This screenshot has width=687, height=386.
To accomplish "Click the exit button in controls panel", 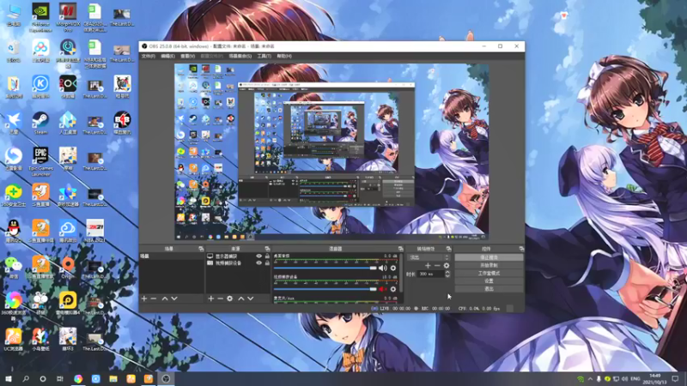I will (x=489, y=289).
